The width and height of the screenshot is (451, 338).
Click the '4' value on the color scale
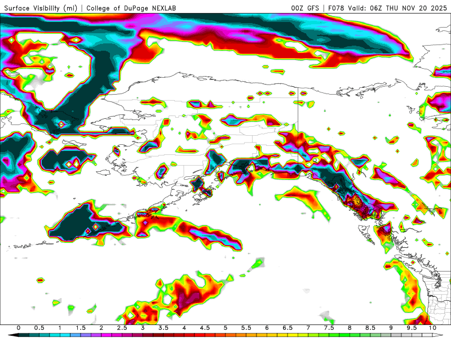tap(184, 328)
